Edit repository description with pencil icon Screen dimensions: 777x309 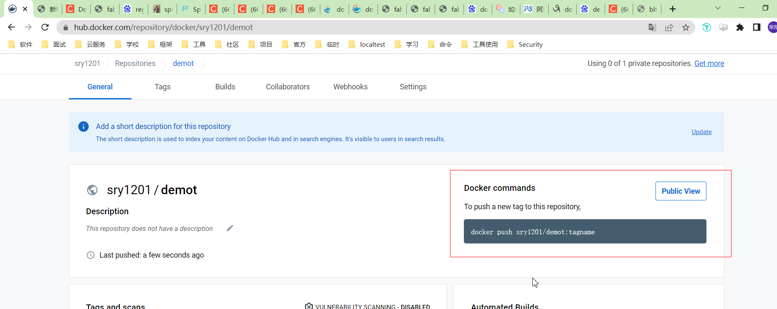[x=230, y=228]
